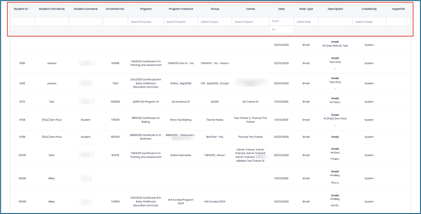Open the Select Program instance dropdown
The width and height of the screenshot is (421, 214).
tap(181, 21)
